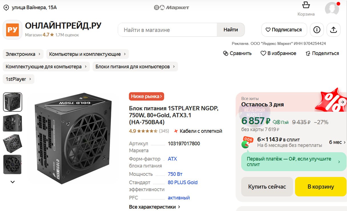Expand Все характеристики specifications
Image resolution: width=347 pixels, height=211 pixels.
tap(154, 207)
